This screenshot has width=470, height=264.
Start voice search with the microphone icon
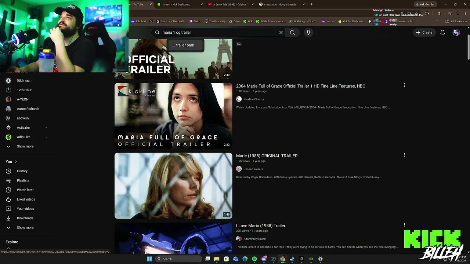coord(308,32)
